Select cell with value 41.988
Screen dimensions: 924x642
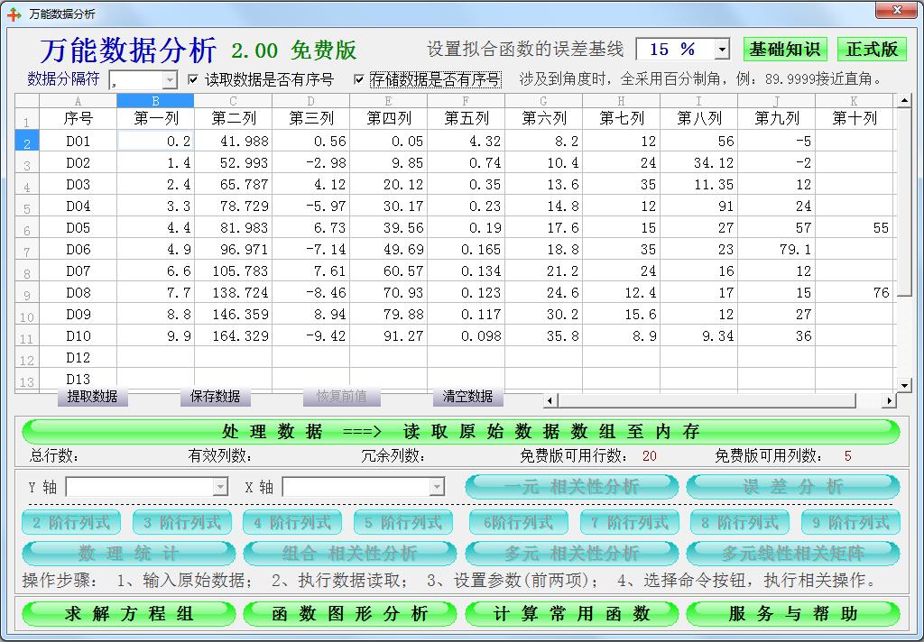233,142
